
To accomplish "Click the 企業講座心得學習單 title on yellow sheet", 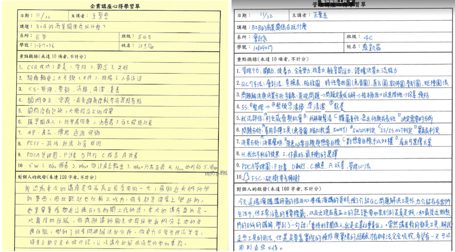I will tap(115, 6).
